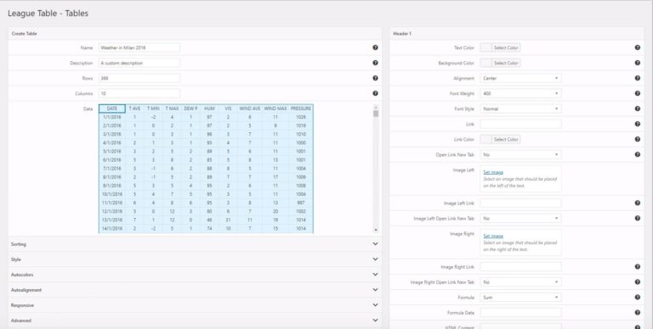Open help icon for Open Link New Tab
The width and height of the screenshot is (653, 329).
637,154
